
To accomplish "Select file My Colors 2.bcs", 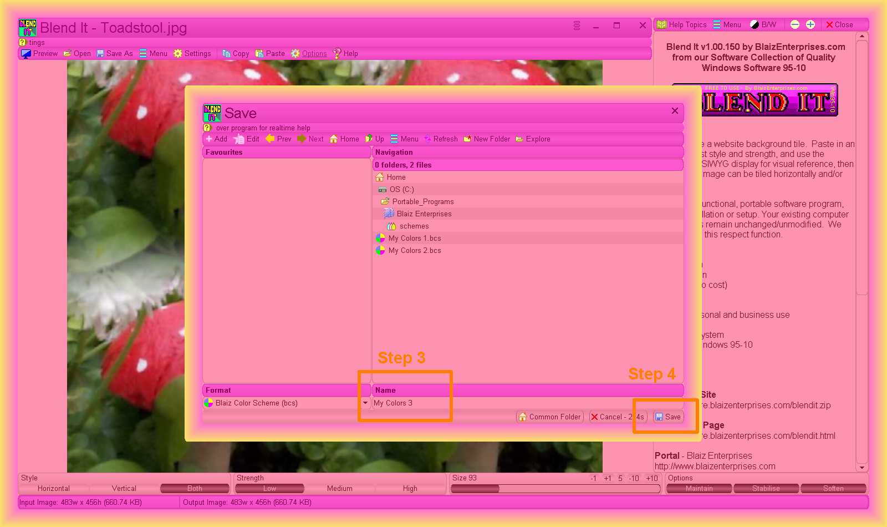I will point(528,251).
